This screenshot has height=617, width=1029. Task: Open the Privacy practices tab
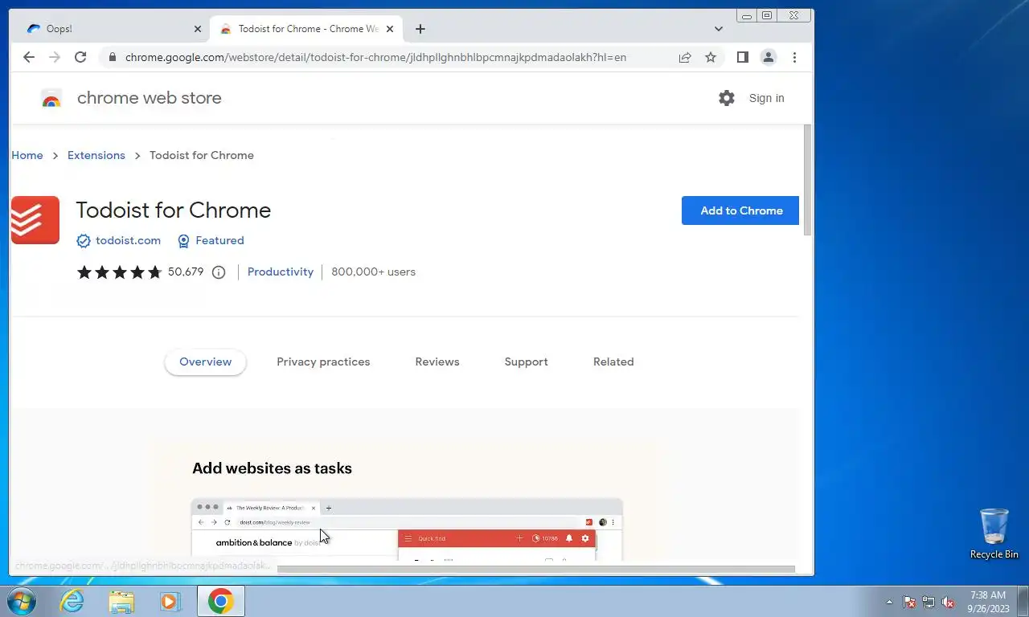click(x=323, y=362)
